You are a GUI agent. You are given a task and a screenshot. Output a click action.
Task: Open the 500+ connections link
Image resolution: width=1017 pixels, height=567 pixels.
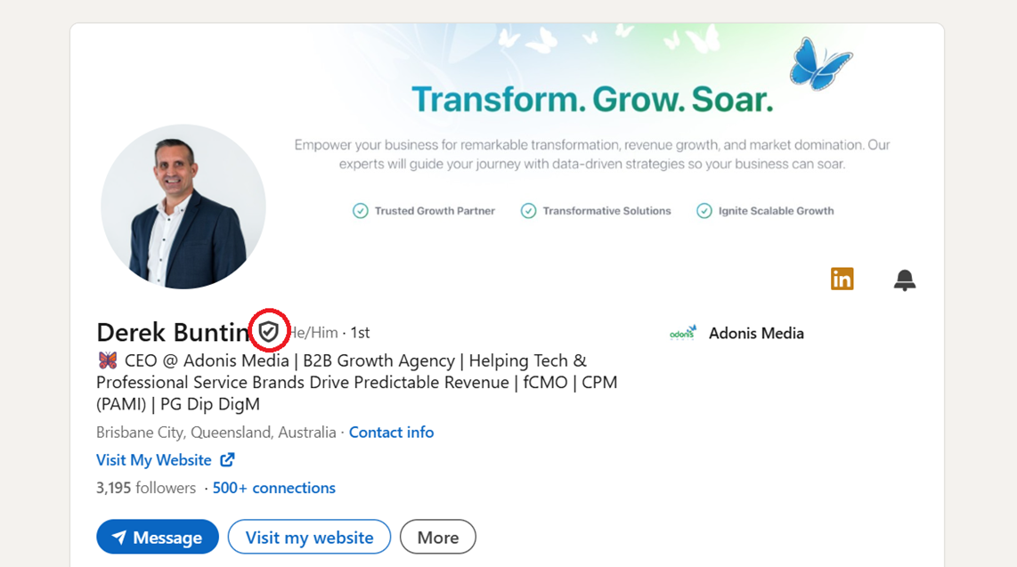273,488
